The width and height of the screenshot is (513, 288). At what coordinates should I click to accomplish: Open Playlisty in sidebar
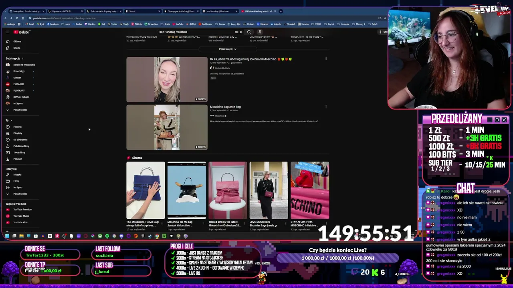tap(14, 133)
